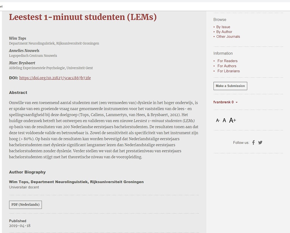Click the Make a Submission button
This screenshot has height=233, width=290.
point(230,86)
